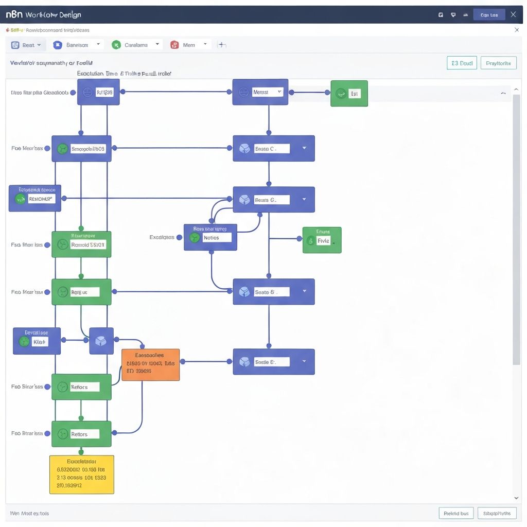This screenshot has height=527, width=527.
Task: Select the orange Eaesoclies node
Action: click(x=150, y=365)
